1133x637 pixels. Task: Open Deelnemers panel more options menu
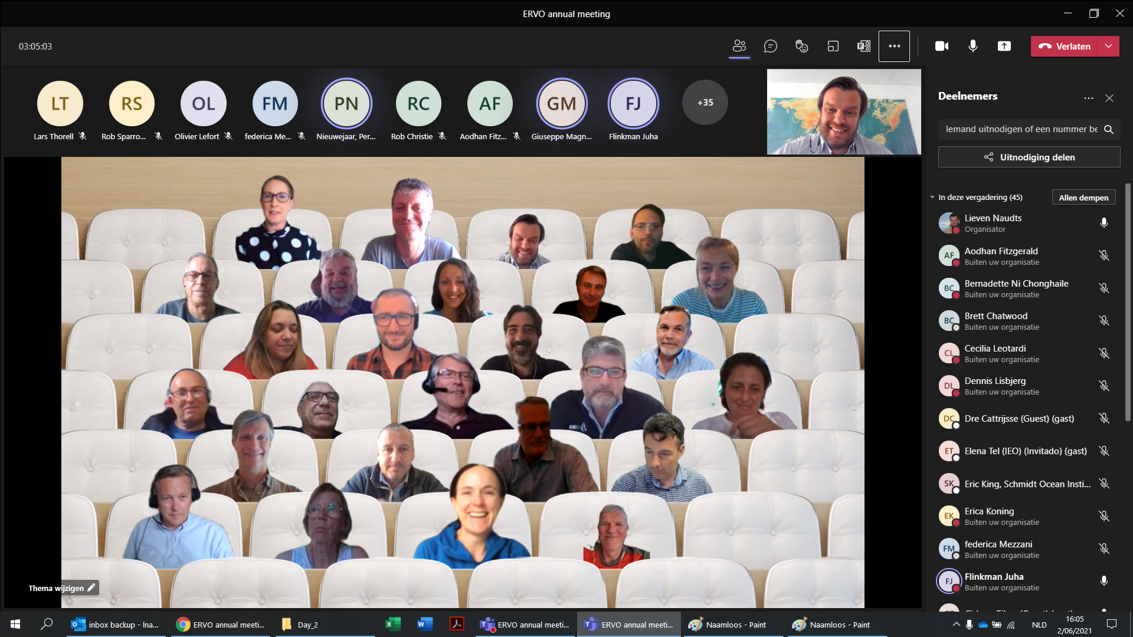pyautogui.click(x=1088, y=98)
